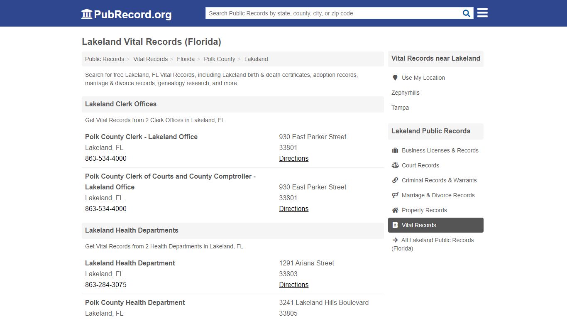Click zip code 33803
567x319 pixels.
(x=288, y=274)
